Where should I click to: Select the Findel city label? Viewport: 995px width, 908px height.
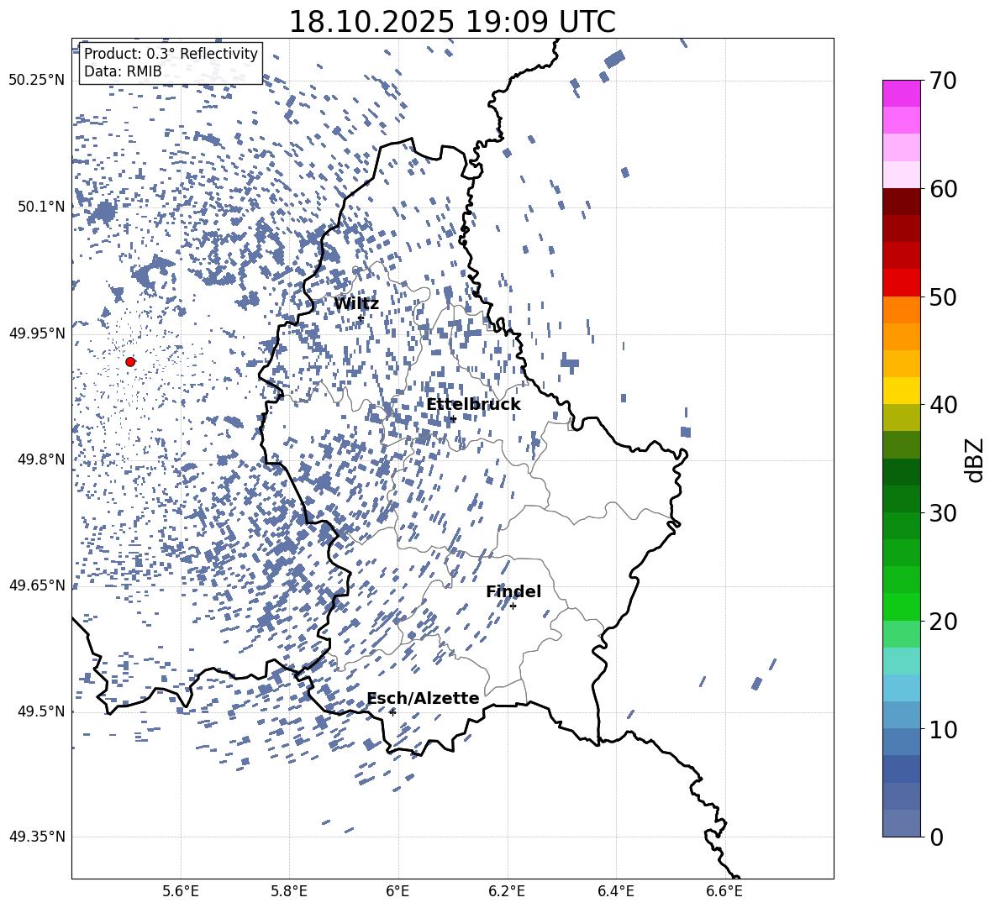[513, 591]
